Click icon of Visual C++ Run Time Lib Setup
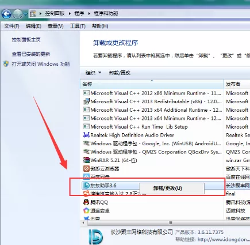The width and height of the screenshot is (250, 245). [86, 126]
